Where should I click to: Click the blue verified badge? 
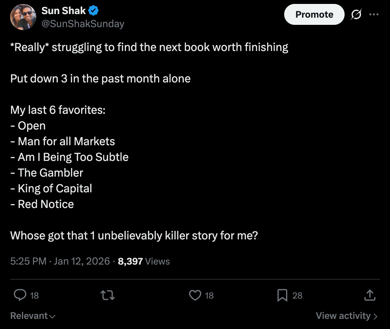tap(94, 11)
